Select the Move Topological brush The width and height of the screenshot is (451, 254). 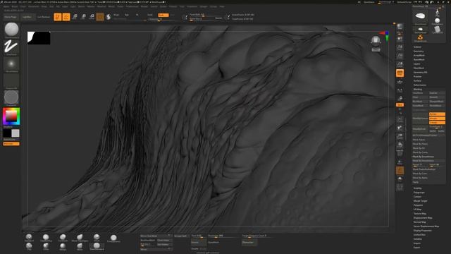click(x=80, y=238)
